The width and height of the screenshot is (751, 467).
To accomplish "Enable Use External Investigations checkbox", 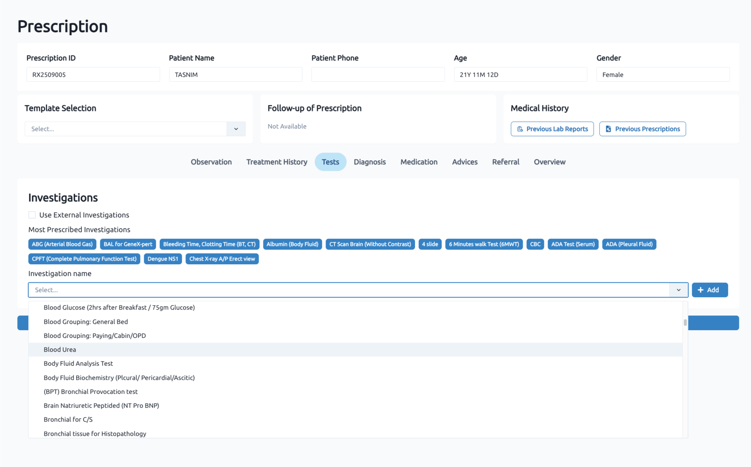I will [32, 215].
